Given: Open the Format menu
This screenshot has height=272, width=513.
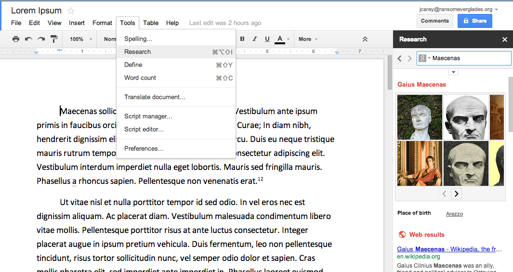Looking at the screenshot, I should pos(102,23).
